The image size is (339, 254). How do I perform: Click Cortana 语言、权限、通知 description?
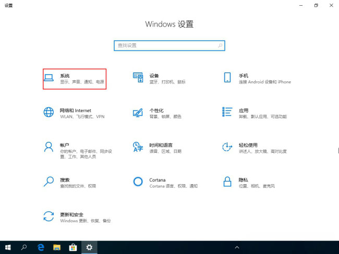point(173,186)
